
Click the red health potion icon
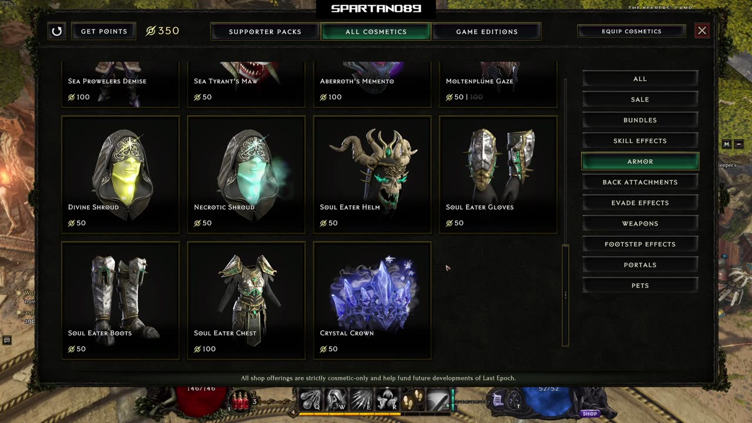coord(241,401)
